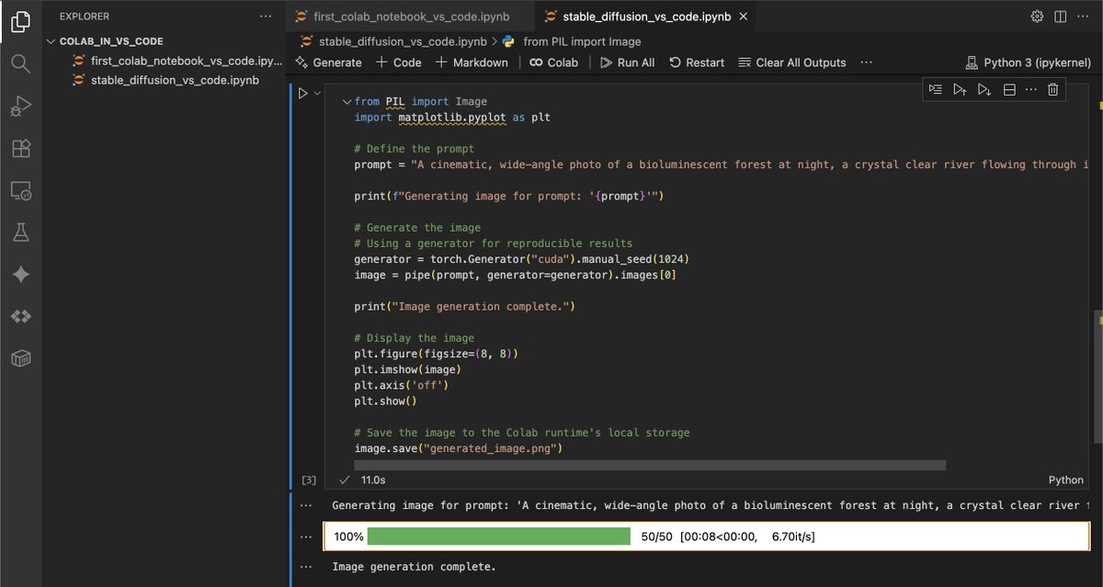The image size is (1103, 587).
Task: Open the run cell dropdown arrow
Action: (x=318, y=94)
